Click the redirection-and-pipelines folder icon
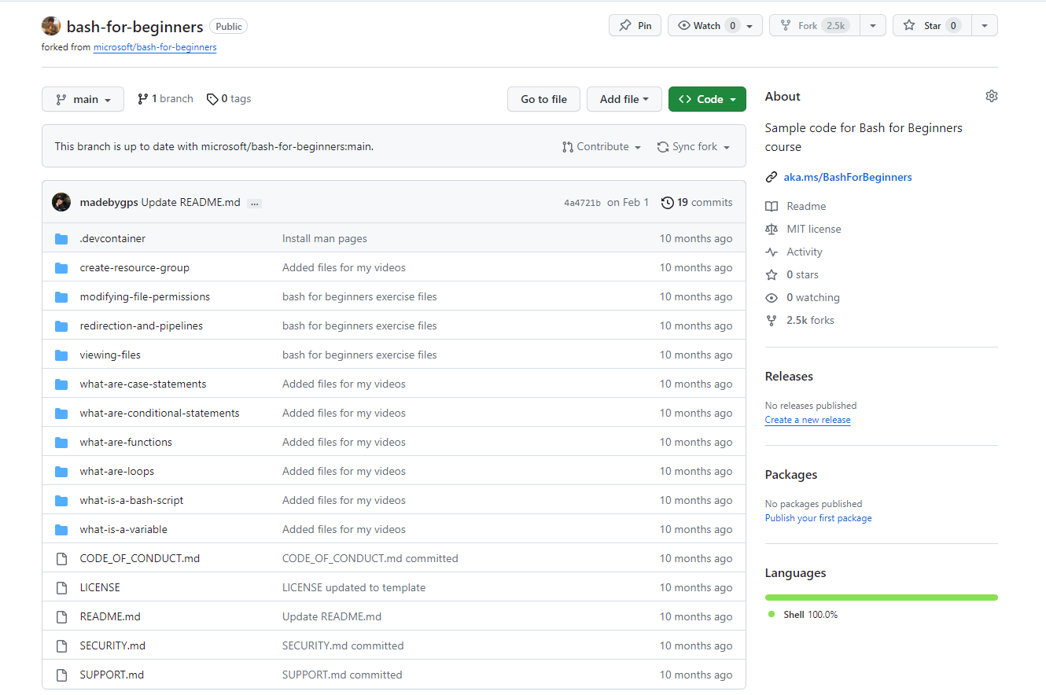This screenshot has height=695, width=1046. pyautogui.click(x=61, y=325)
